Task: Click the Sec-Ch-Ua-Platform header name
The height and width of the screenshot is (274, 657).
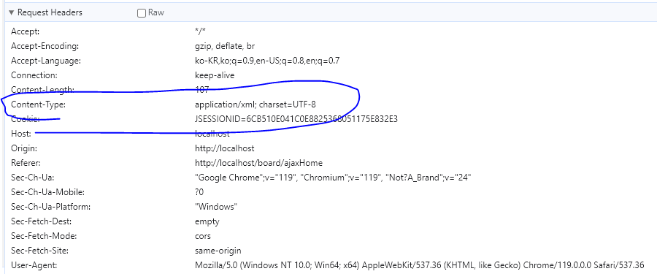Action: click(x=50, y=207)
